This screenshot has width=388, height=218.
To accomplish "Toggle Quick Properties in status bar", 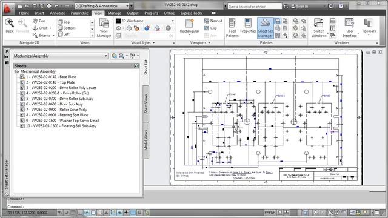I will 140,213.
